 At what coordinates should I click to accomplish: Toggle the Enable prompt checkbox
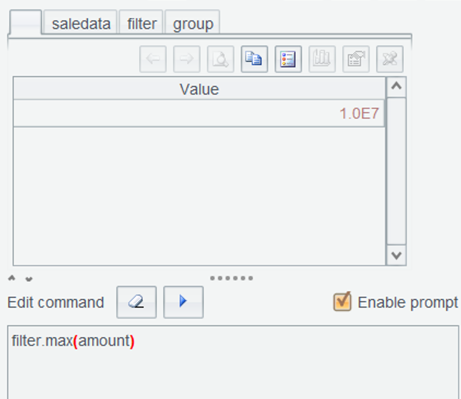pos(342,302)
